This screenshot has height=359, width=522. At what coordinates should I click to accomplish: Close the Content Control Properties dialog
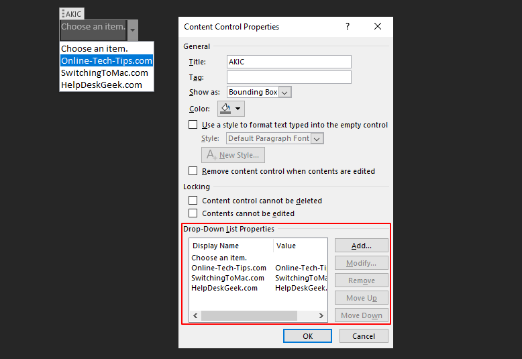coord(378,26)
